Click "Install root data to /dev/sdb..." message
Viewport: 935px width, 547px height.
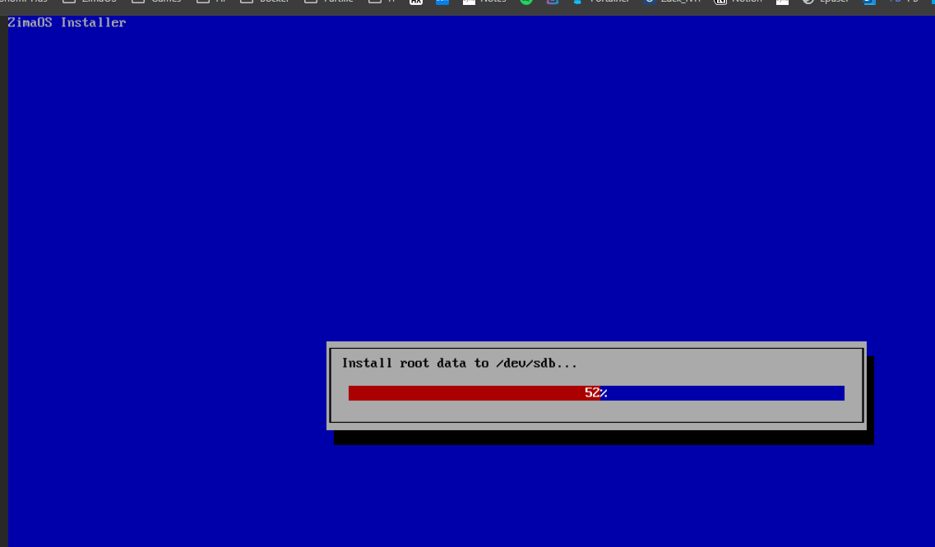[x=459, y=363]
